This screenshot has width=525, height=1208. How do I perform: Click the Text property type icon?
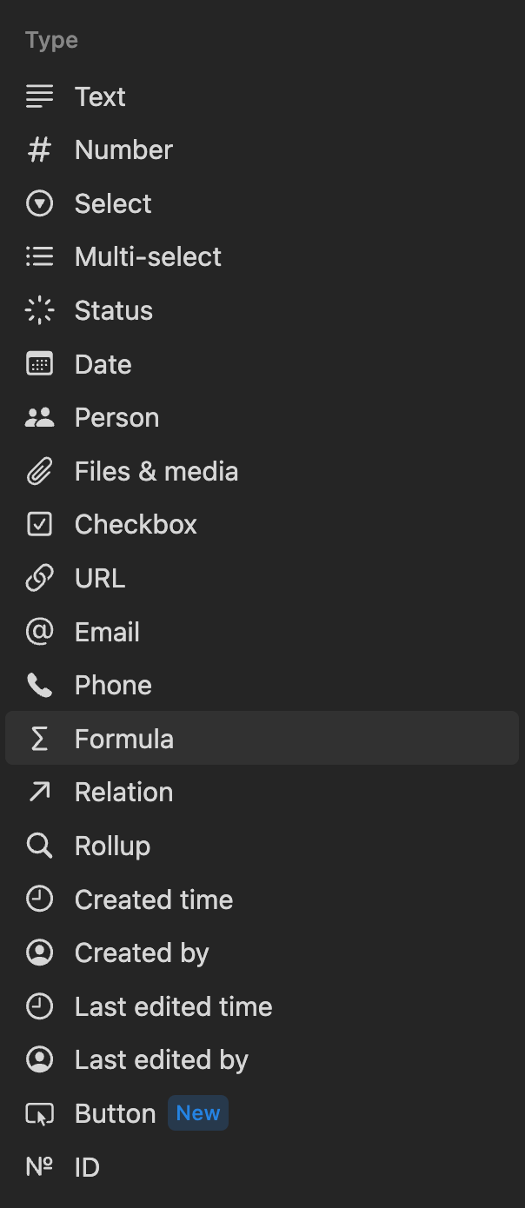pos(39,96)
